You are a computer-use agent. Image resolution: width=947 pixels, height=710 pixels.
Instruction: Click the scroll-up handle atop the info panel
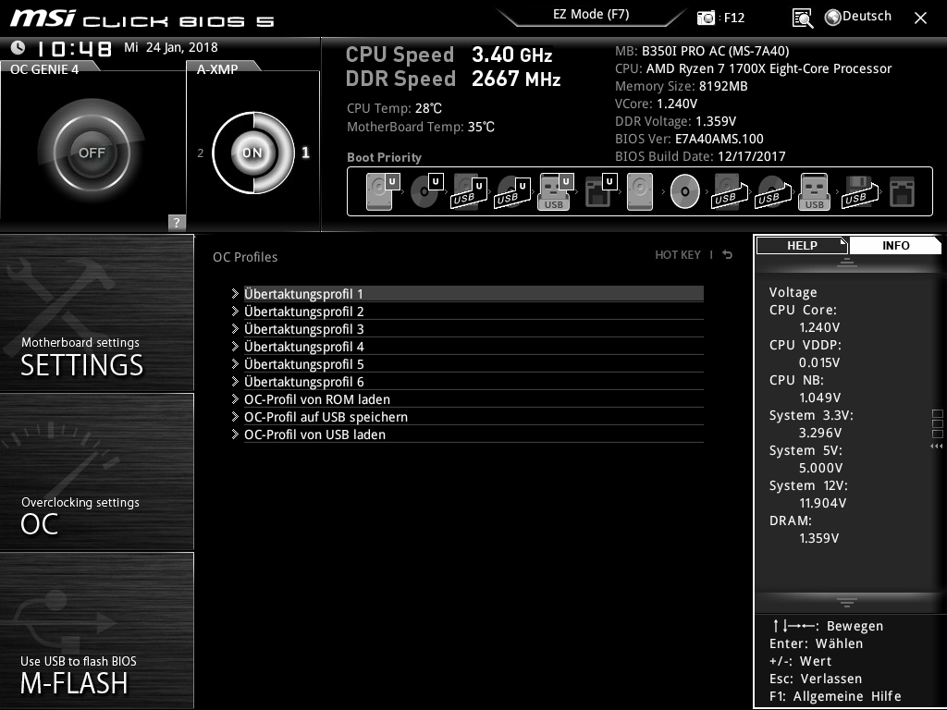coord(847,262)
